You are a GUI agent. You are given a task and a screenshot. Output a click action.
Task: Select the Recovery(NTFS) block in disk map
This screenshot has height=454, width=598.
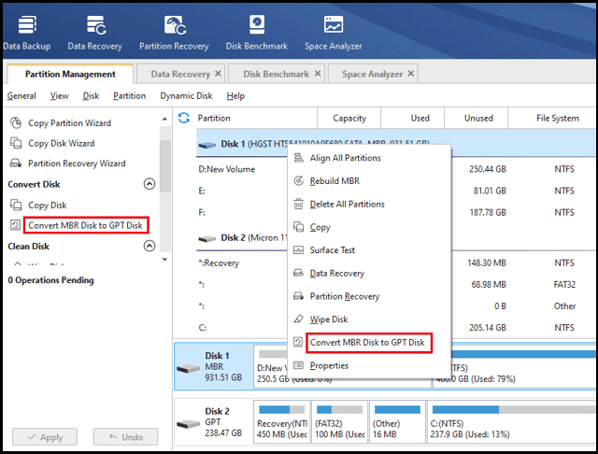point(282,422)
